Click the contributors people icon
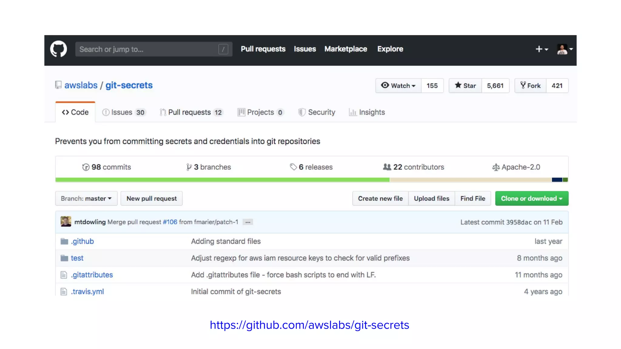 (x=387, y=167)
